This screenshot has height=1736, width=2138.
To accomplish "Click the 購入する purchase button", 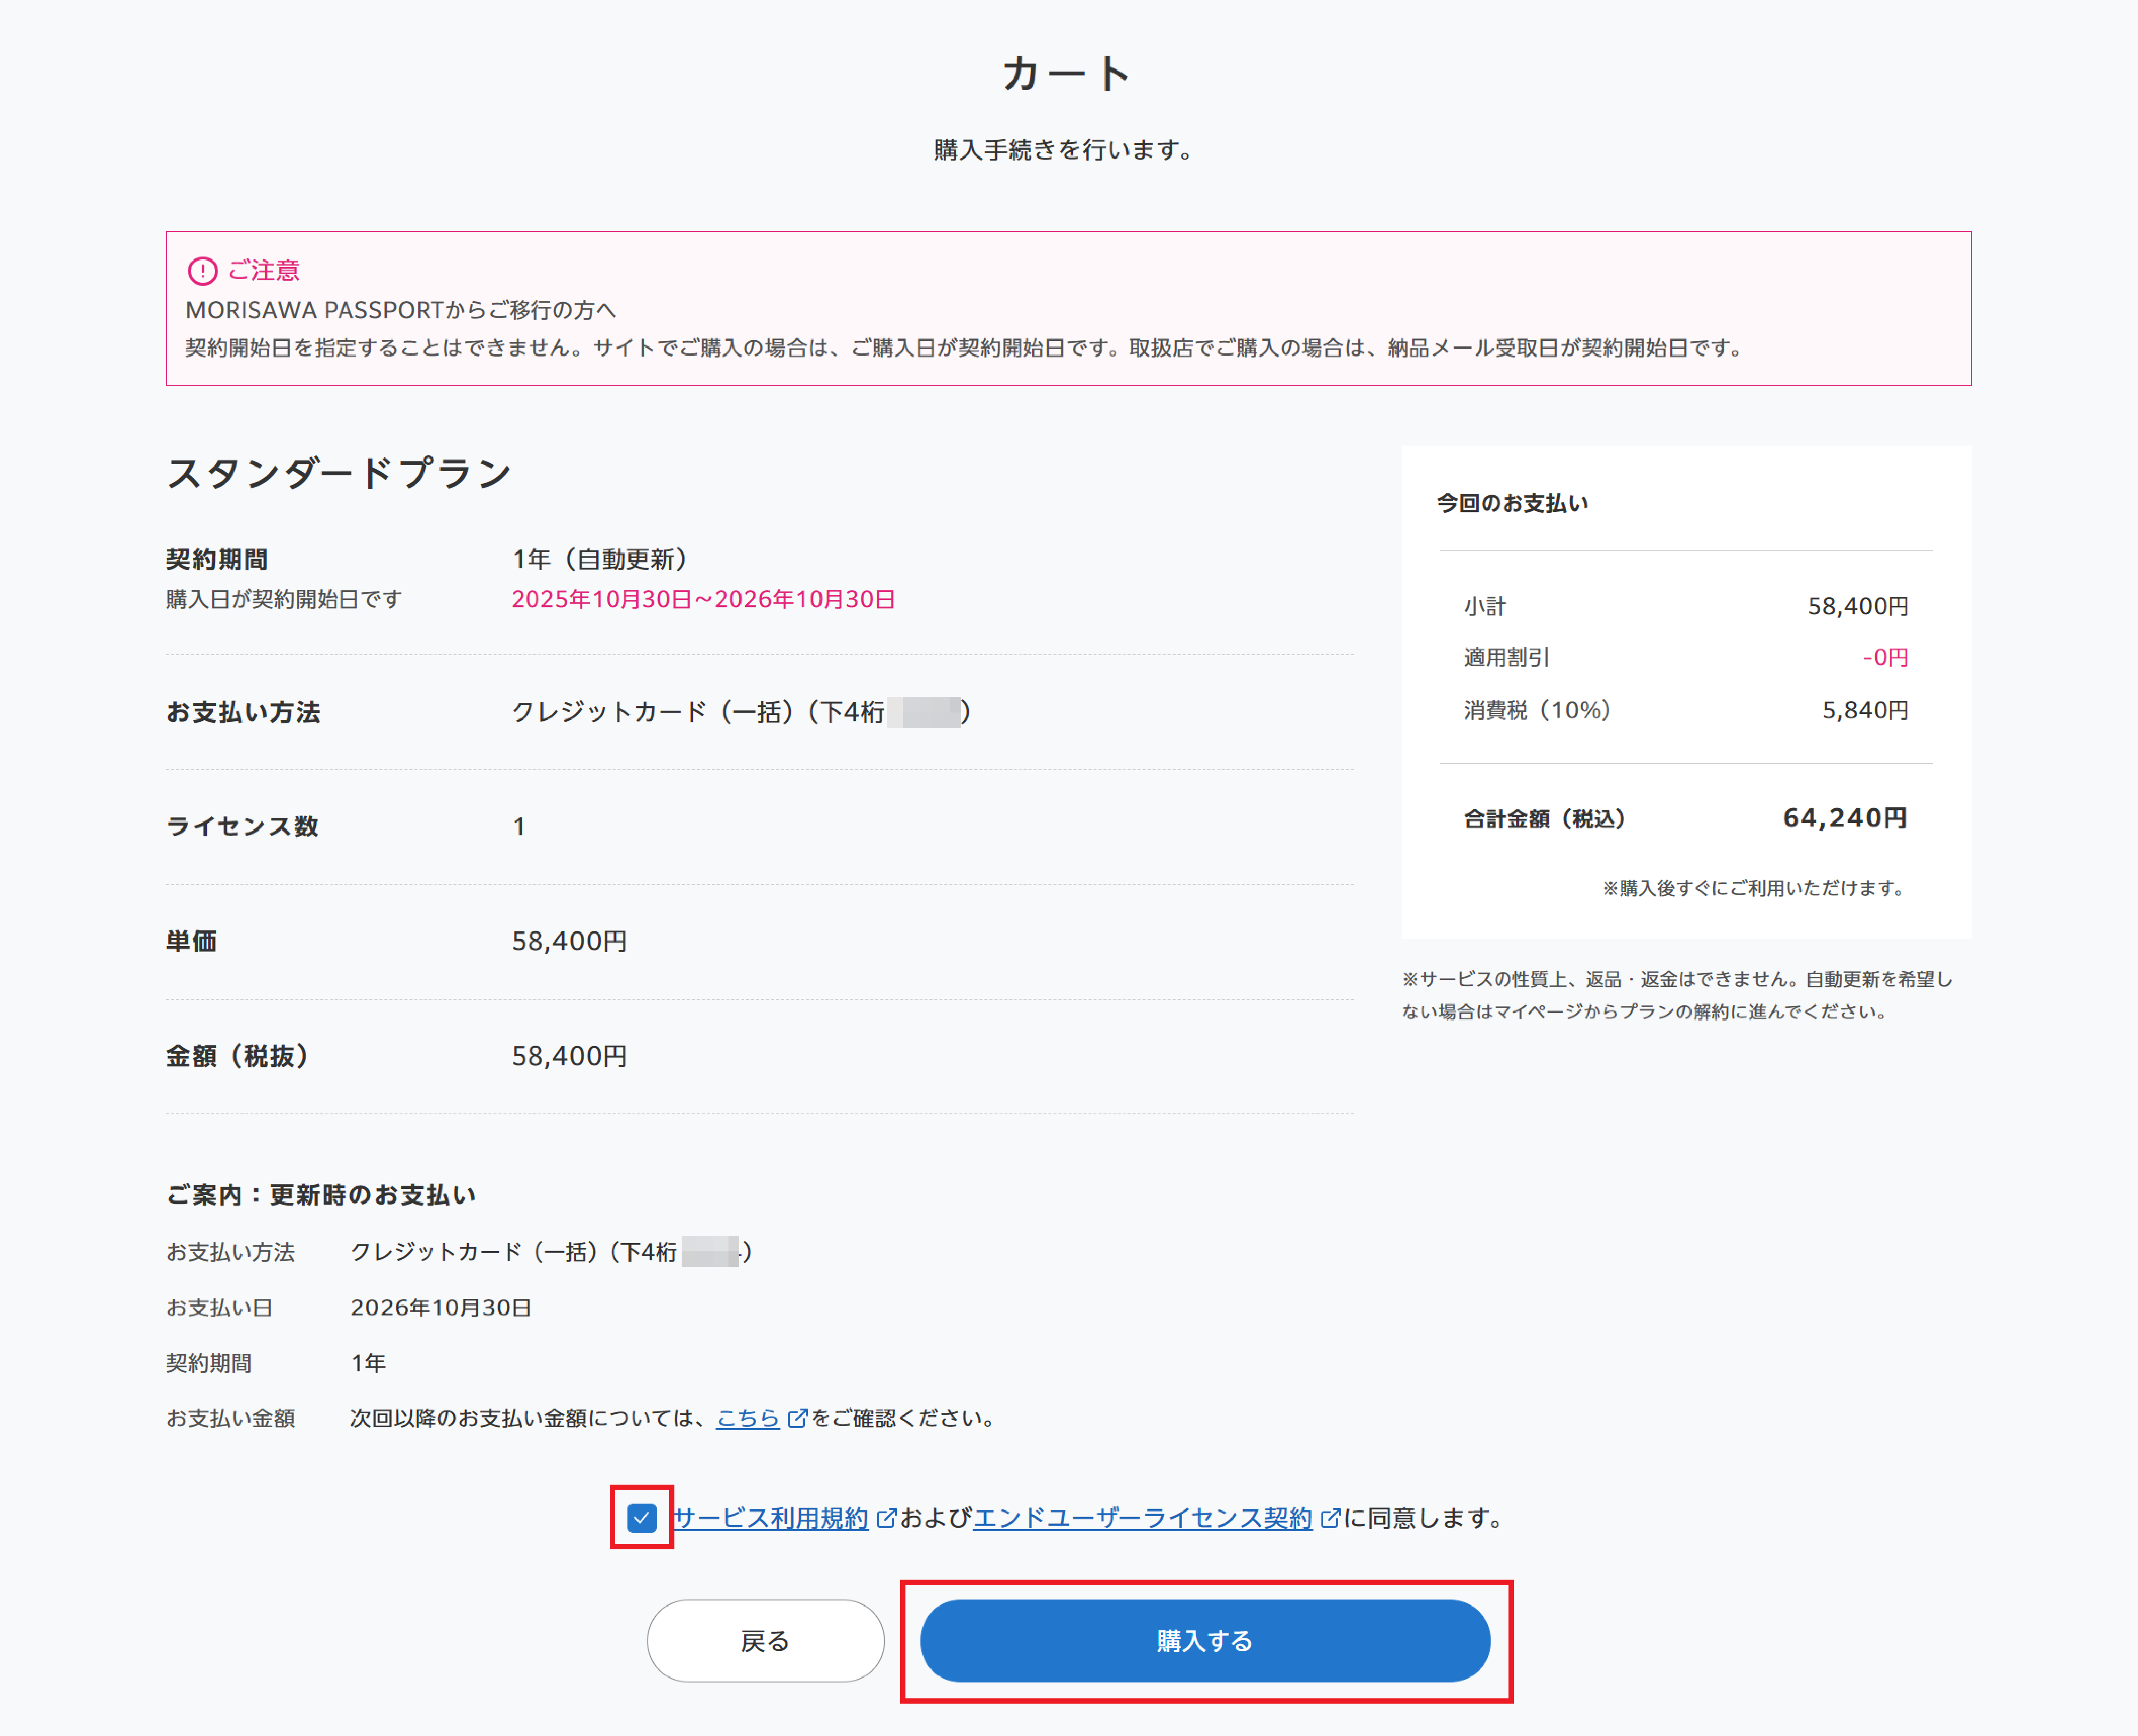I will (x=1204, y=1640).
